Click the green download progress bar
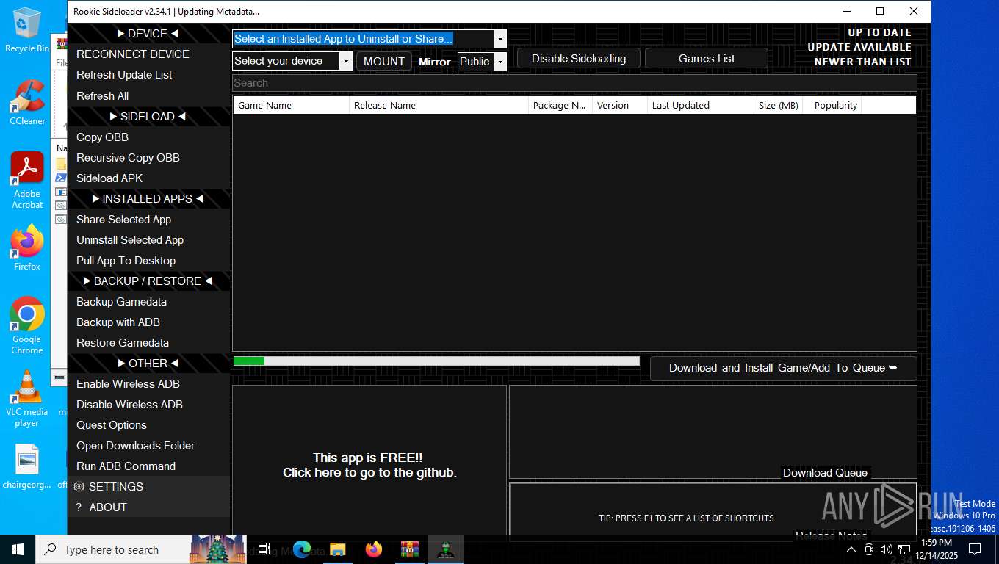 [436, 361]
